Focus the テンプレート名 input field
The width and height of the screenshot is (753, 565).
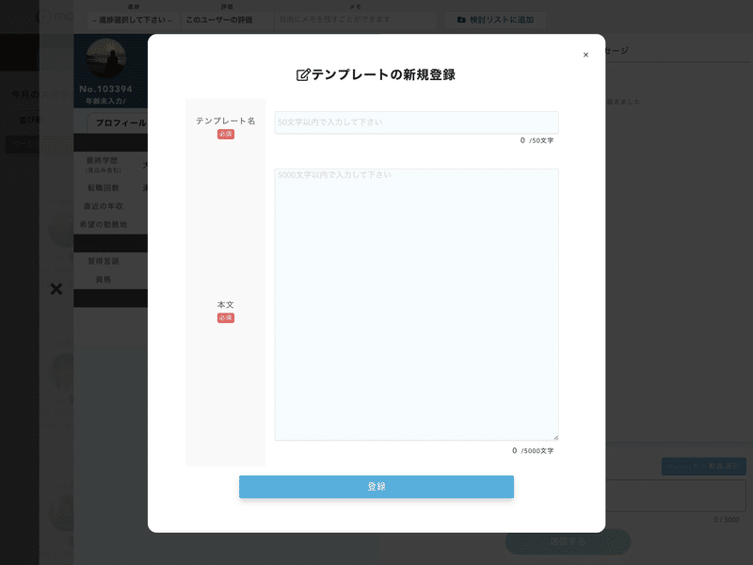(416, 122)
